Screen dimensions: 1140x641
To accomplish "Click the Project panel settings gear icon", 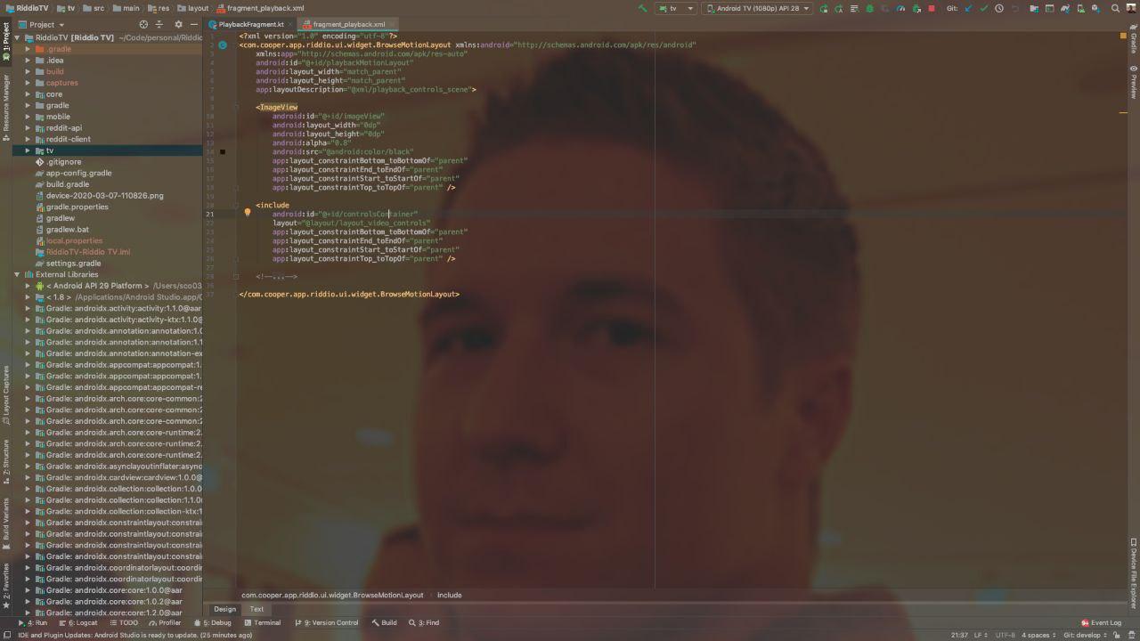I will coord(178,24).
